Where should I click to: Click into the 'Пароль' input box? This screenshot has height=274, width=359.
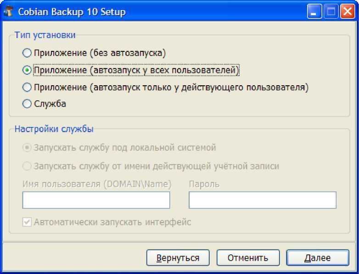(263, 200)
